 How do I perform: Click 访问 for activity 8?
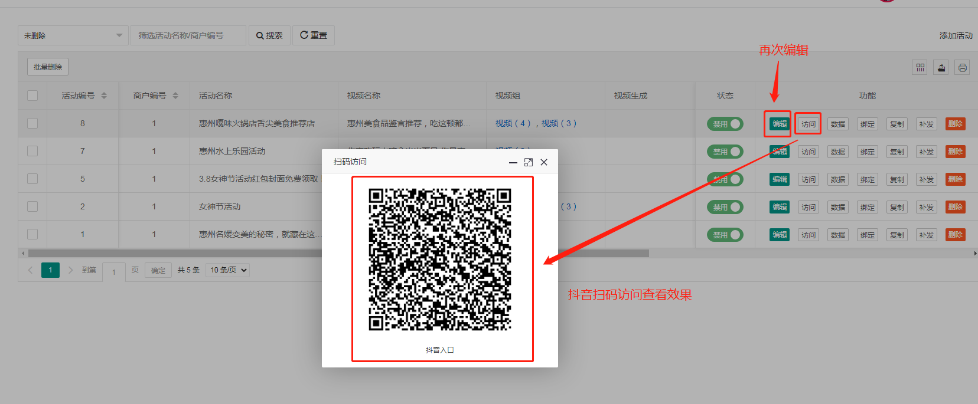tap(809, 124)
